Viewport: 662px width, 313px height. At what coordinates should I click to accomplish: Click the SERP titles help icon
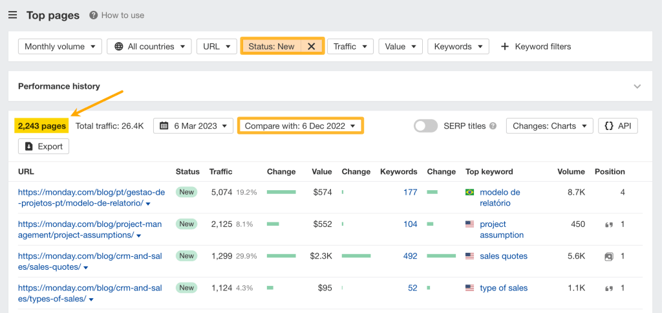pos(493,126)
